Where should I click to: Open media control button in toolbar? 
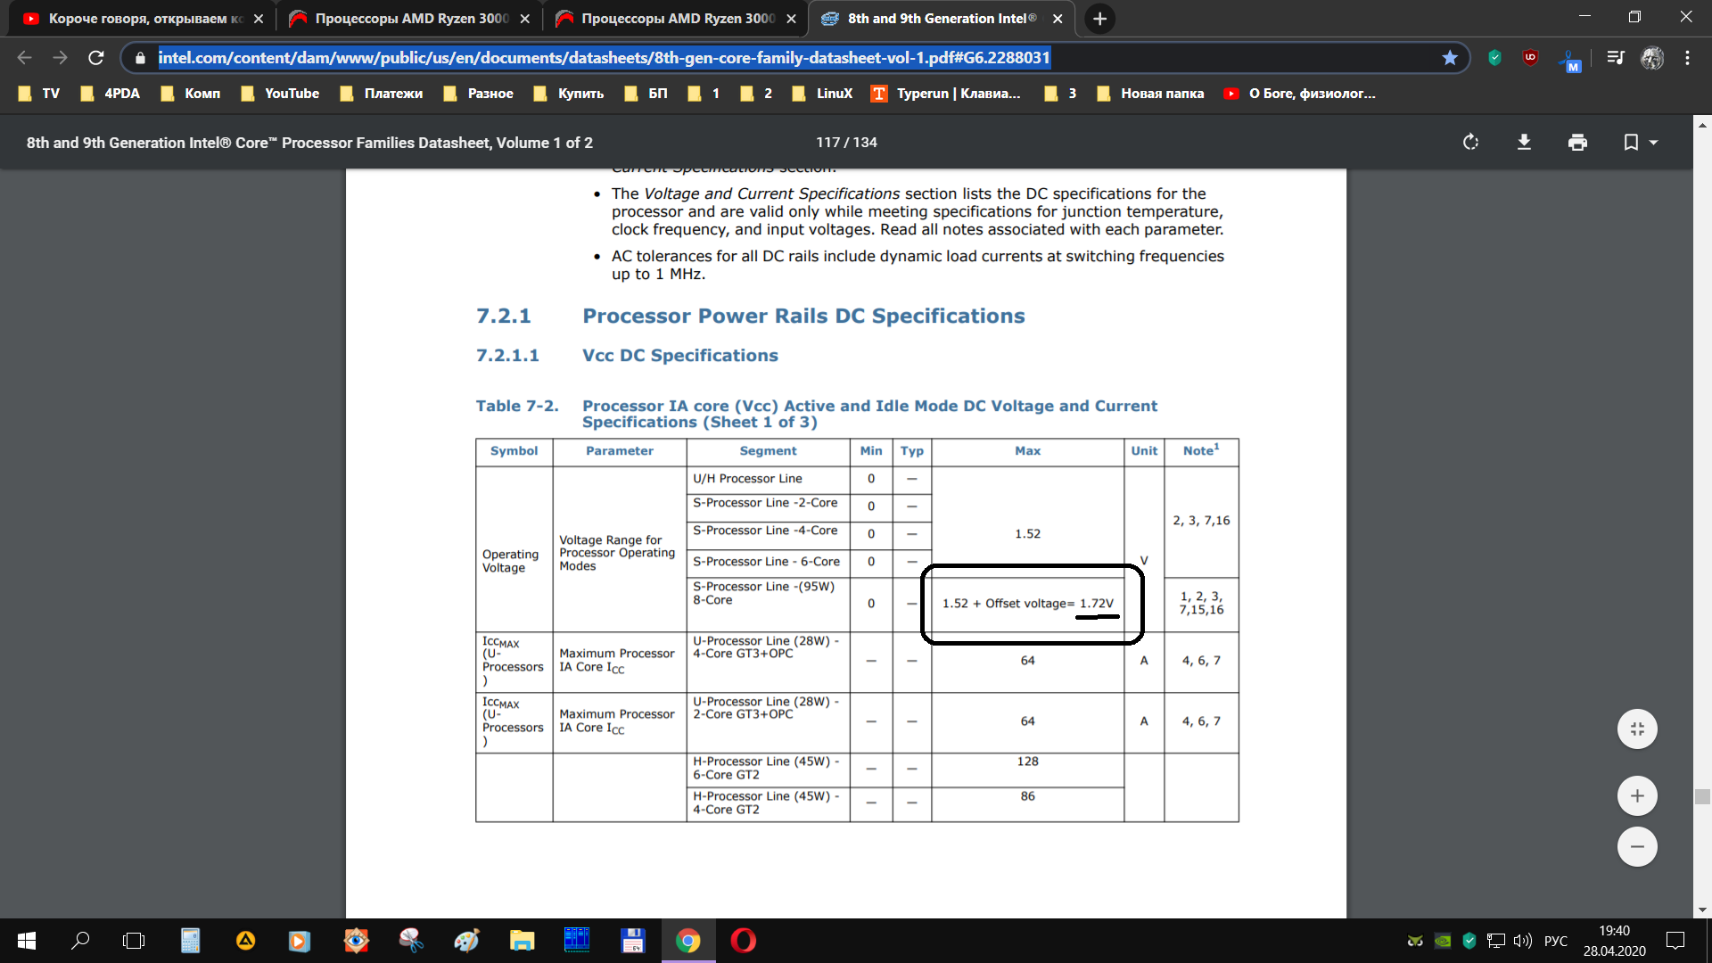coord(1615,58)
